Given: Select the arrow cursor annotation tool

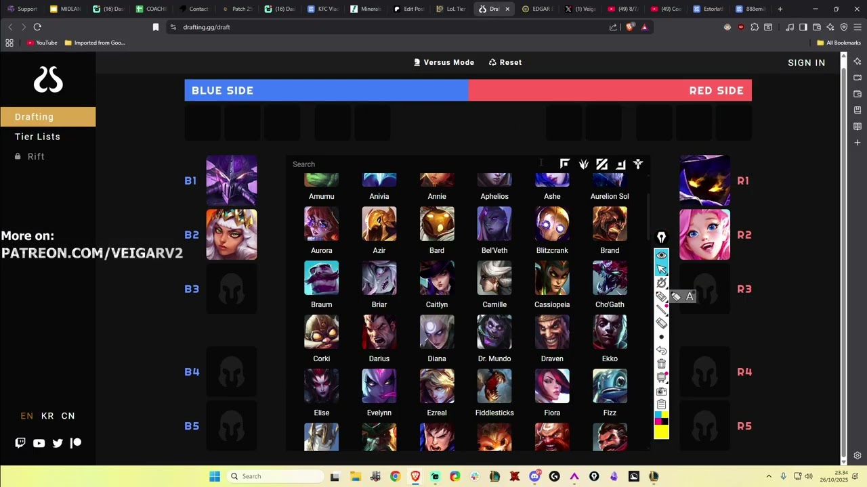Looking at the screenshot, I should click(x=662, y=269).
